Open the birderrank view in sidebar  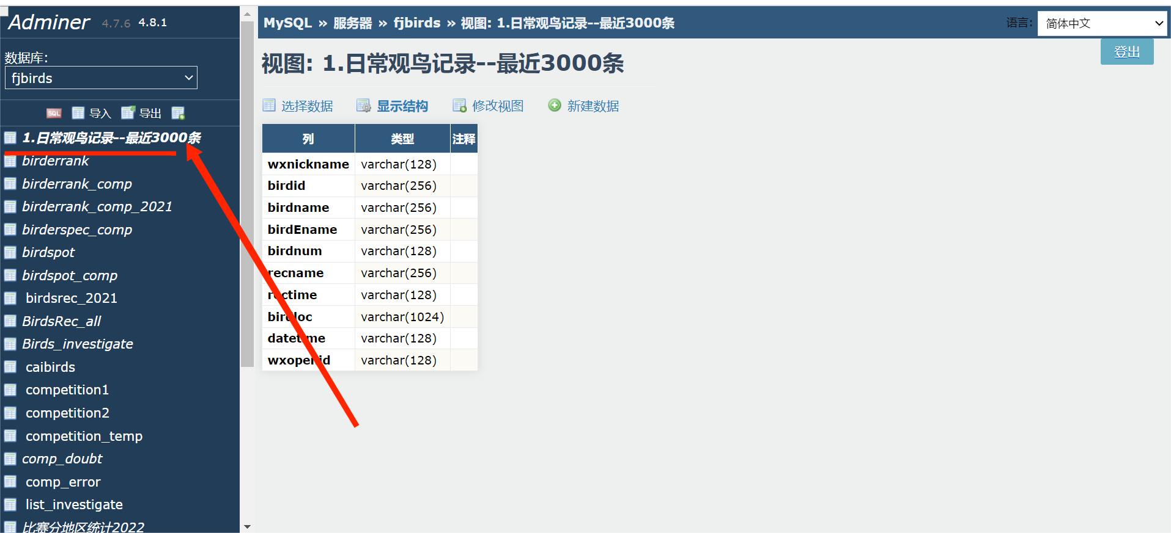[x=56, y=161]
